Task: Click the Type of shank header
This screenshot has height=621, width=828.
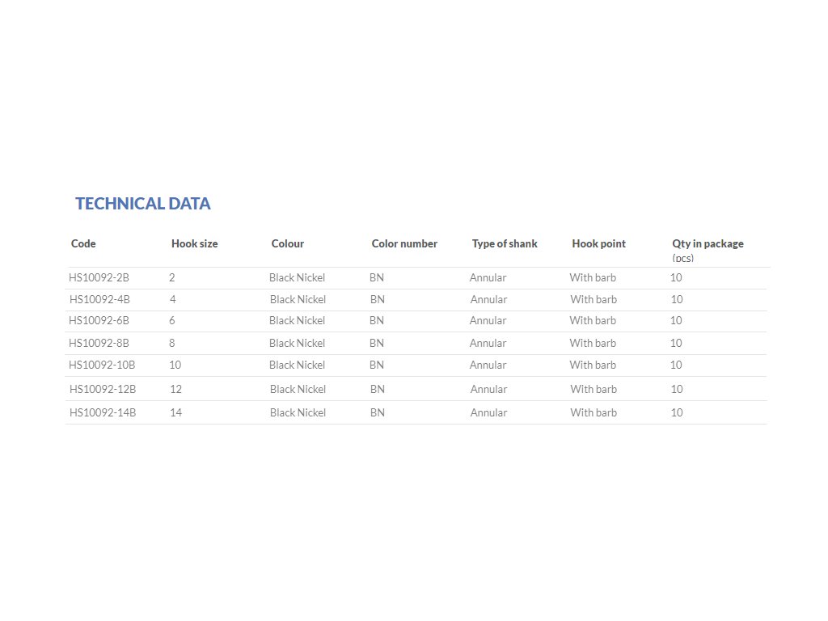Action: tap(505, 243)
